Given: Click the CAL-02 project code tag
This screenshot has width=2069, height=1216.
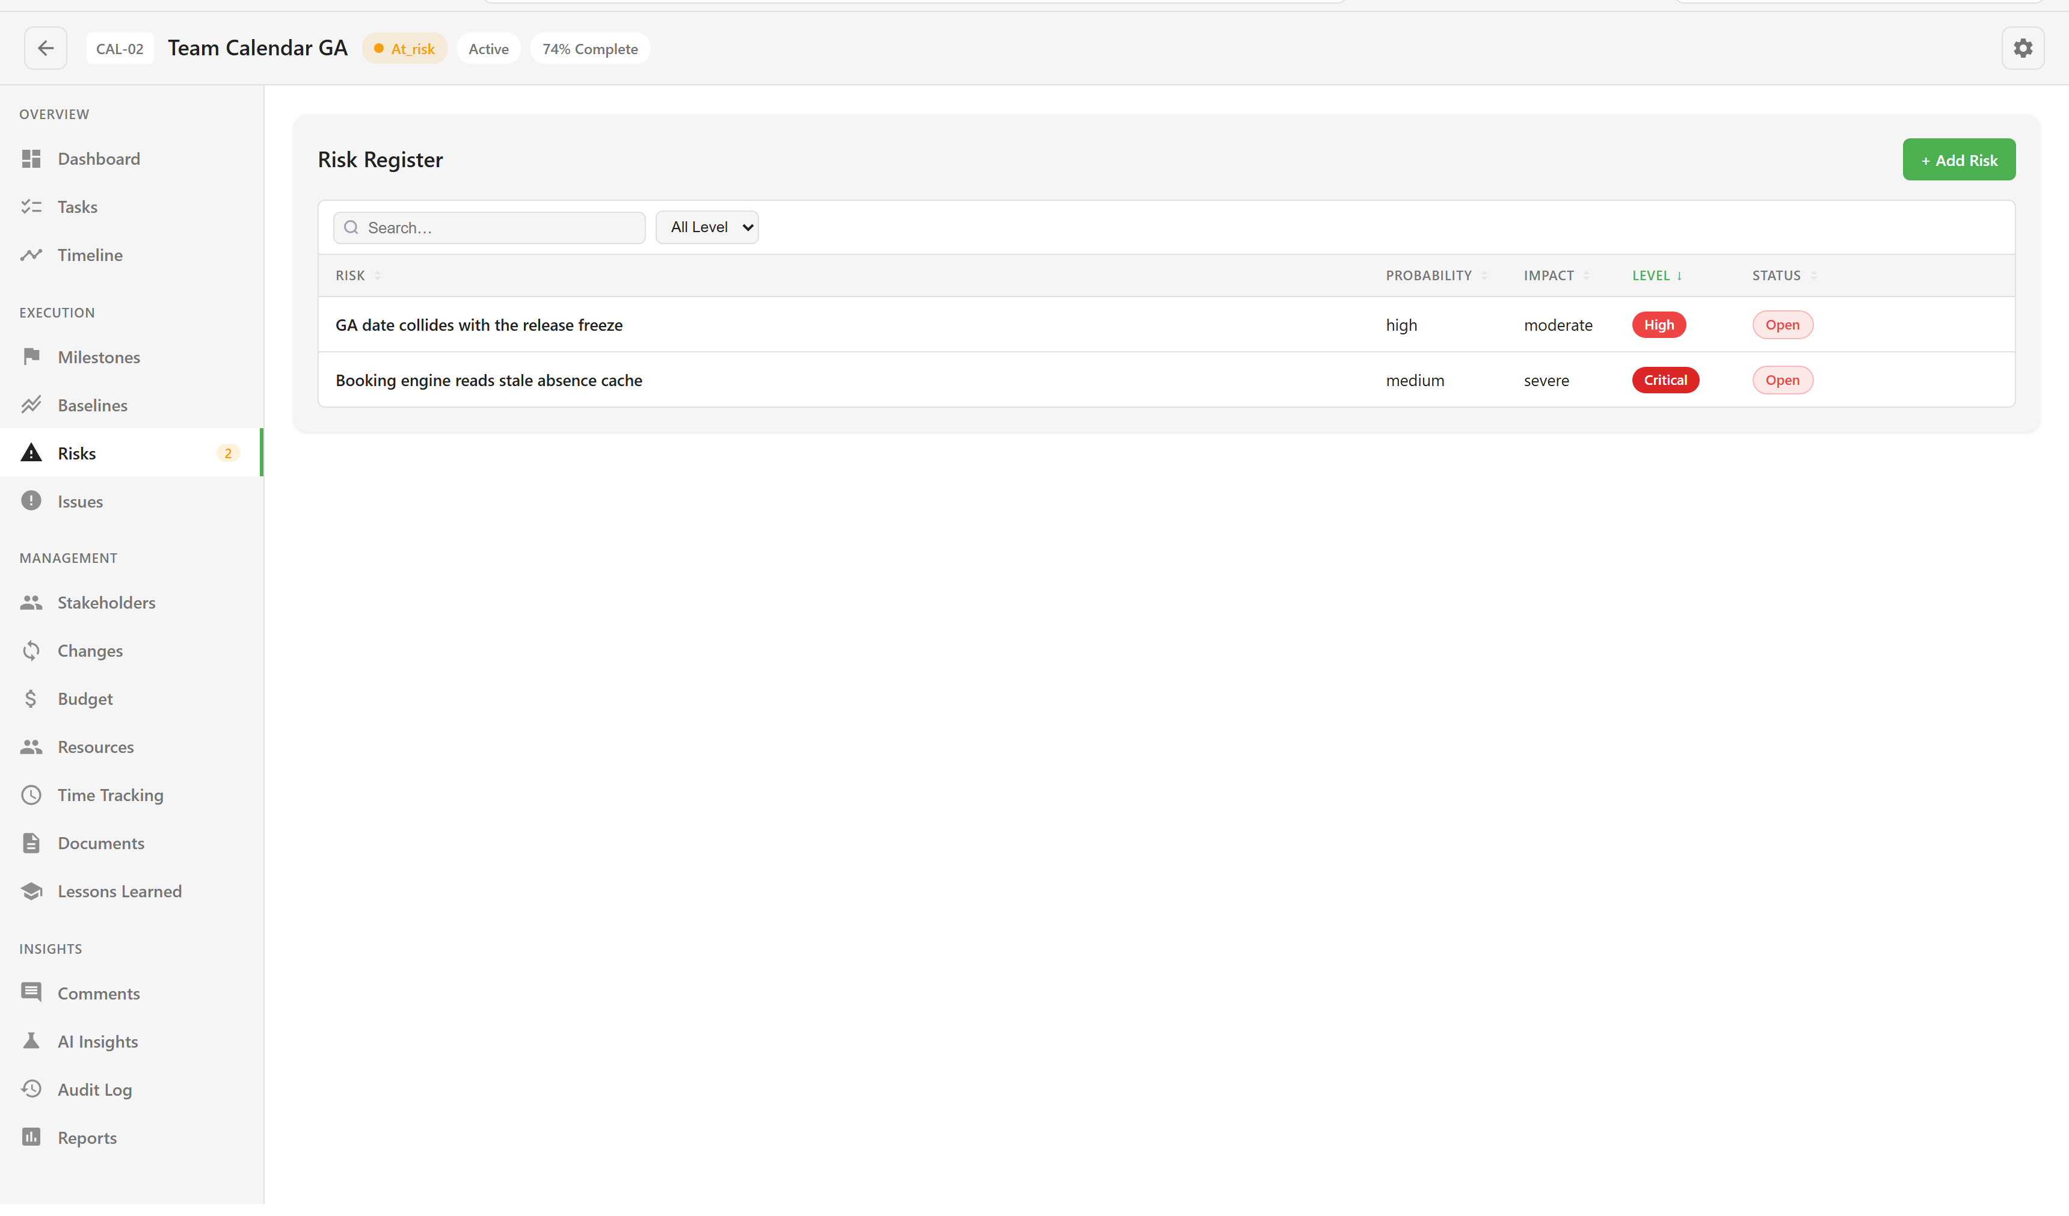Looking at the screenshot, I should (120, 49).
